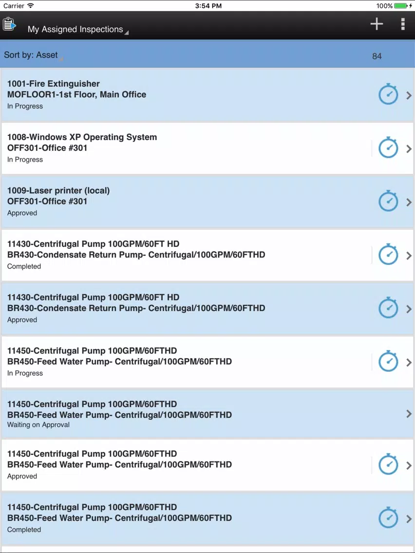Image resolution: width=415 pixels, height=553 pixels.
Task: Expand 1008-Windows XP Operating System chevron
Action: (409, 149)
